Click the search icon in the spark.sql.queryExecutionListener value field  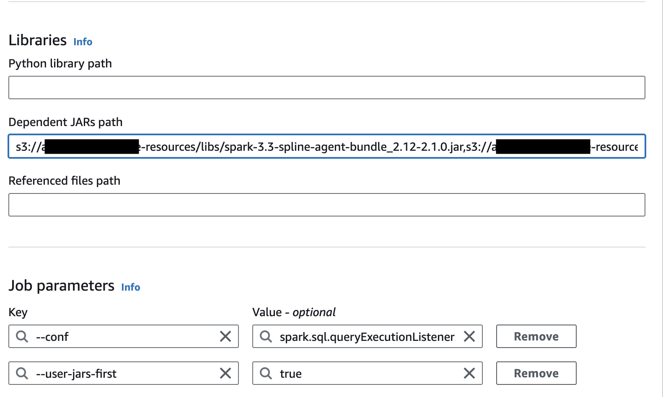click(x=266, y=336)
